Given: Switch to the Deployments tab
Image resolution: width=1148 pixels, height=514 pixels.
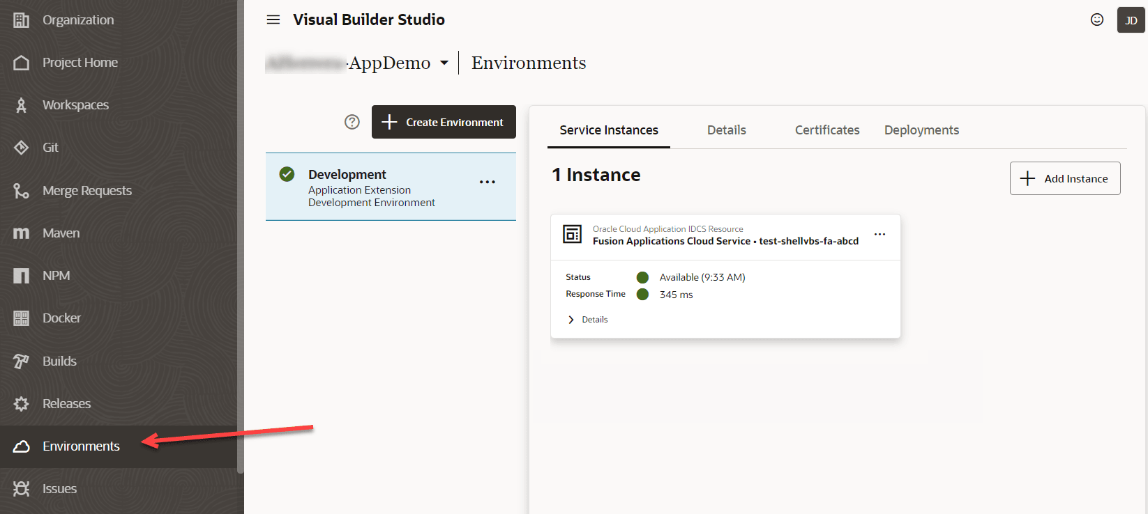Looking at the screenshot, I should pyautogui.click(x=921, y=130).
